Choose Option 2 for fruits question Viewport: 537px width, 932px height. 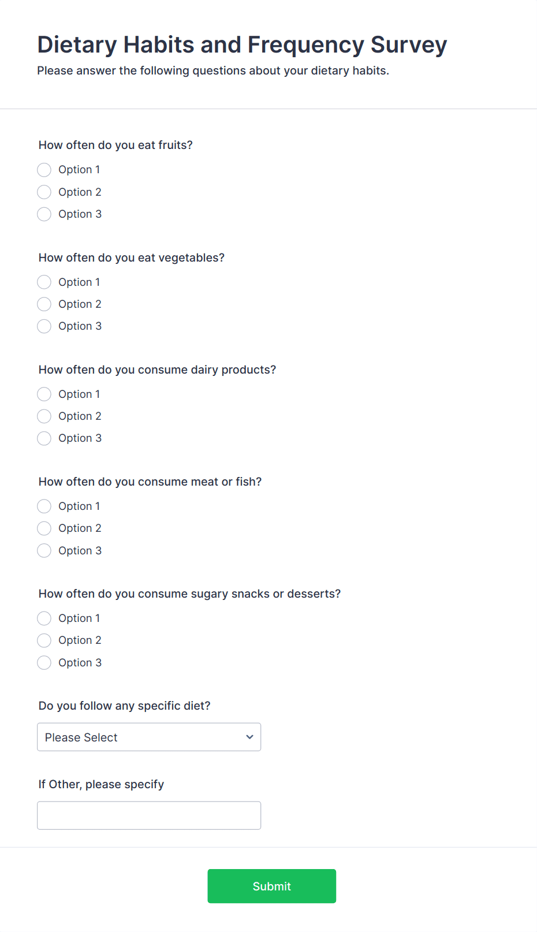(44, 192)
